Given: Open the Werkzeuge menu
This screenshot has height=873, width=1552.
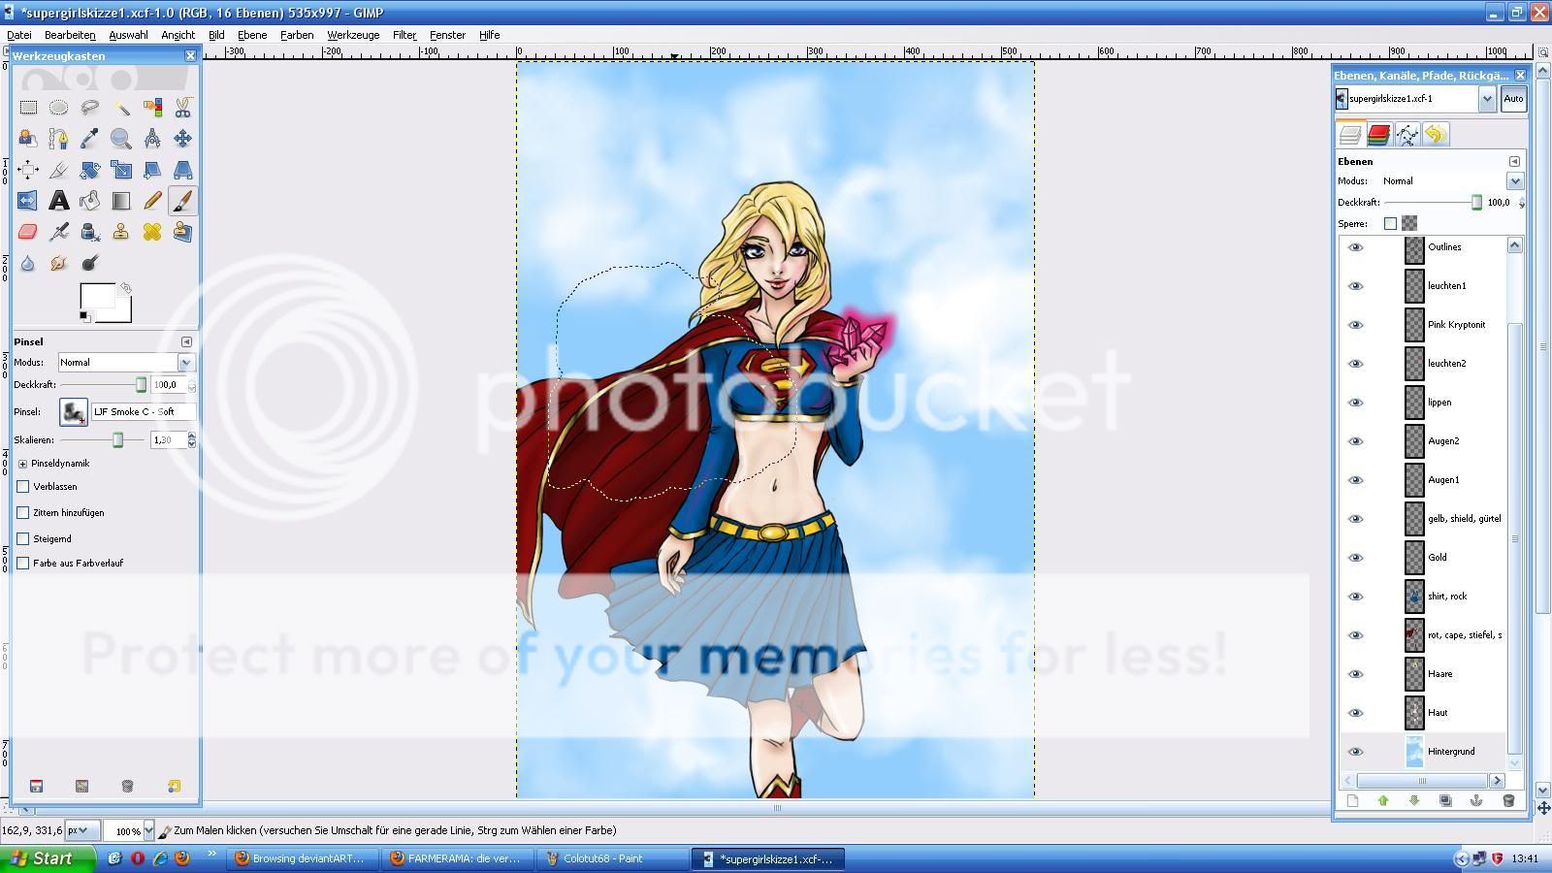Looking at the screenshot, I should pyautogui.click(x=353, y=34).
